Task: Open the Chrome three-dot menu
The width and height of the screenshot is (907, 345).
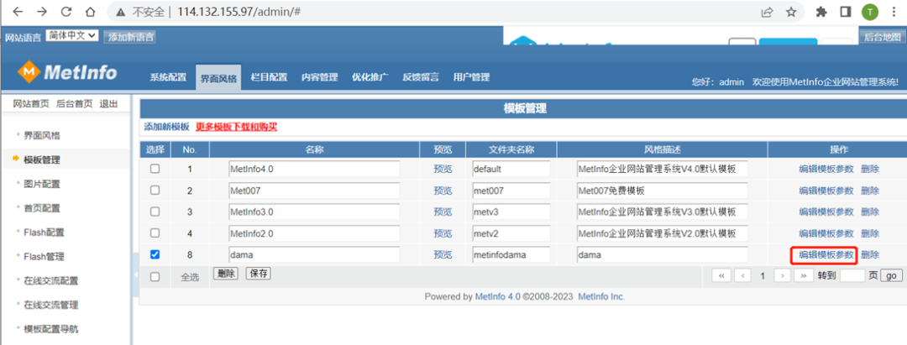Action: tap(894, 12)
